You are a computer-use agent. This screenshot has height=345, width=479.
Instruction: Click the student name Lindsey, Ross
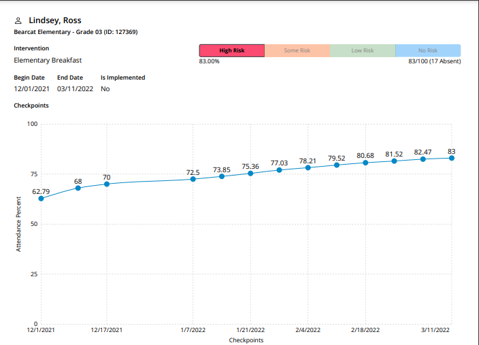(54, 21)
